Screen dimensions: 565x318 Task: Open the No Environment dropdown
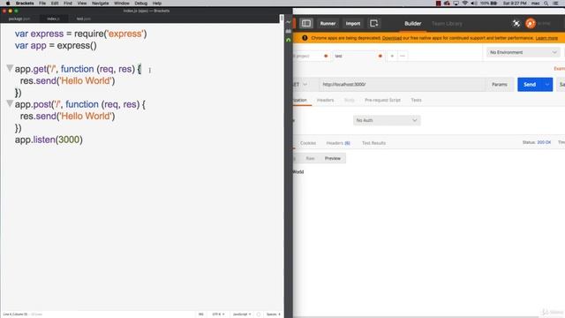523,52
